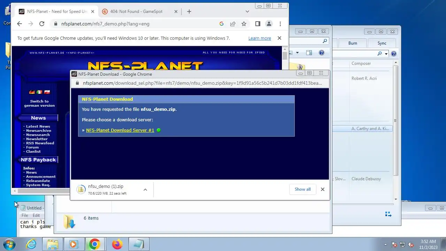The height and width of the screenshot is (251, 446).
Task: Open the Burn tab in Media Player
Action: point(353,43)
